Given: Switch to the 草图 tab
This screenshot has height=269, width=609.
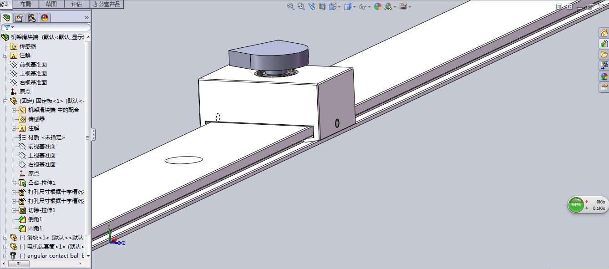Looking at the screenshot, I should pos(51,4).
